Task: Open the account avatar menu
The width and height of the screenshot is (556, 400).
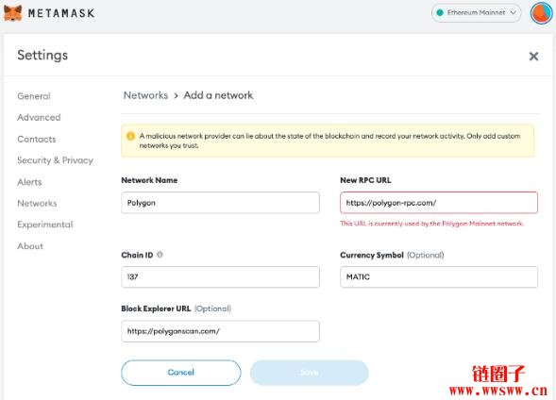Action: [541, 13]
